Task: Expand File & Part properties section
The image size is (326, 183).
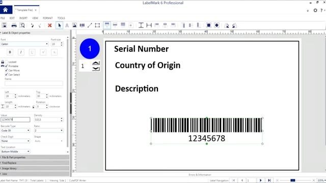Action: coord(35,157)
